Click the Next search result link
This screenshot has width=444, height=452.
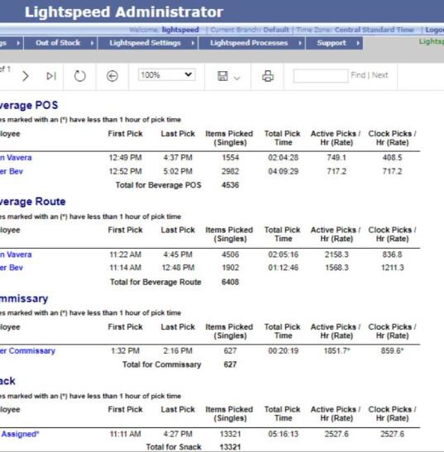tap(380, 75)
